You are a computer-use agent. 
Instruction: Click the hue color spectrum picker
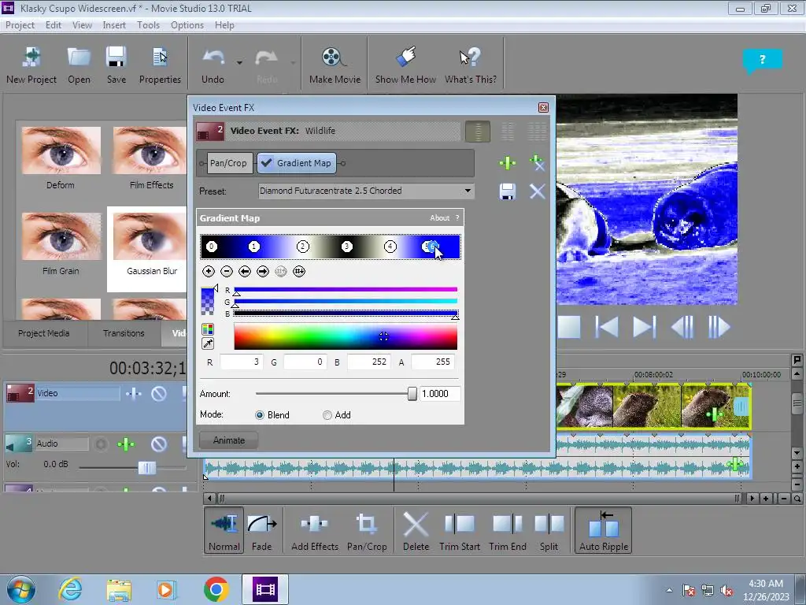(346, 336)
